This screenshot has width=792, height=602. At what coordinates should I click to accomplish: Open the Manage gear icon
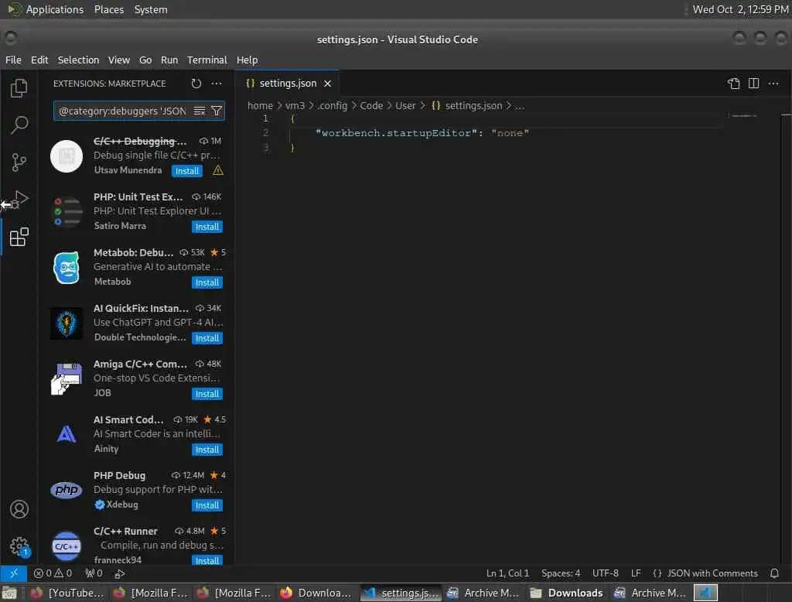19,546
